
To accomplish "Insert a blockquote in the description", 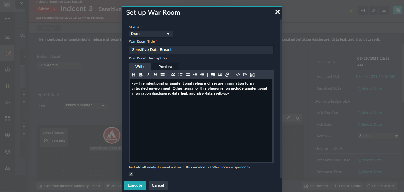I will point(173,75).
